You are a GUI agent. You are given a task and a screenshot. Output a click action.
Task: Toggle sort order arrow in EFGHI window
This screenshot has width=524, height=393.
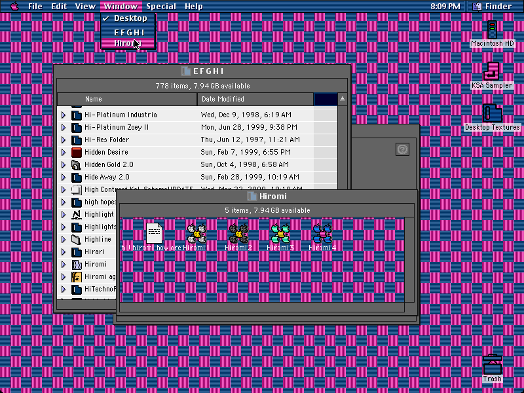click(342, 100)
